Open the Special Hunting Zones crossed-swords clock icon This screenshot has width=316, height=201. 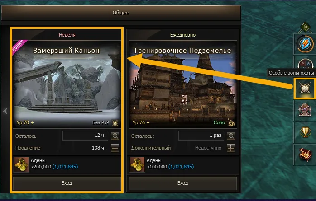[x=305, y=89]
